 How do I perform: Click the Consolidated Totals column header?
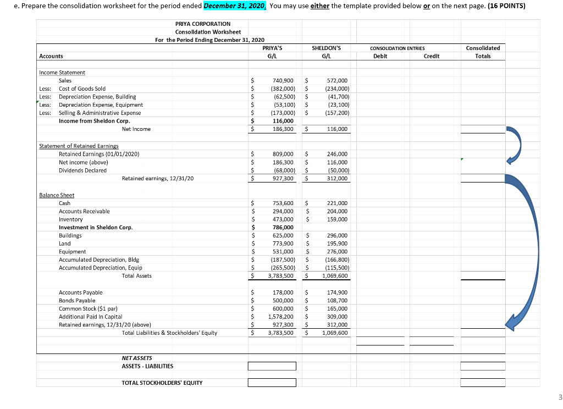[482, 51]
